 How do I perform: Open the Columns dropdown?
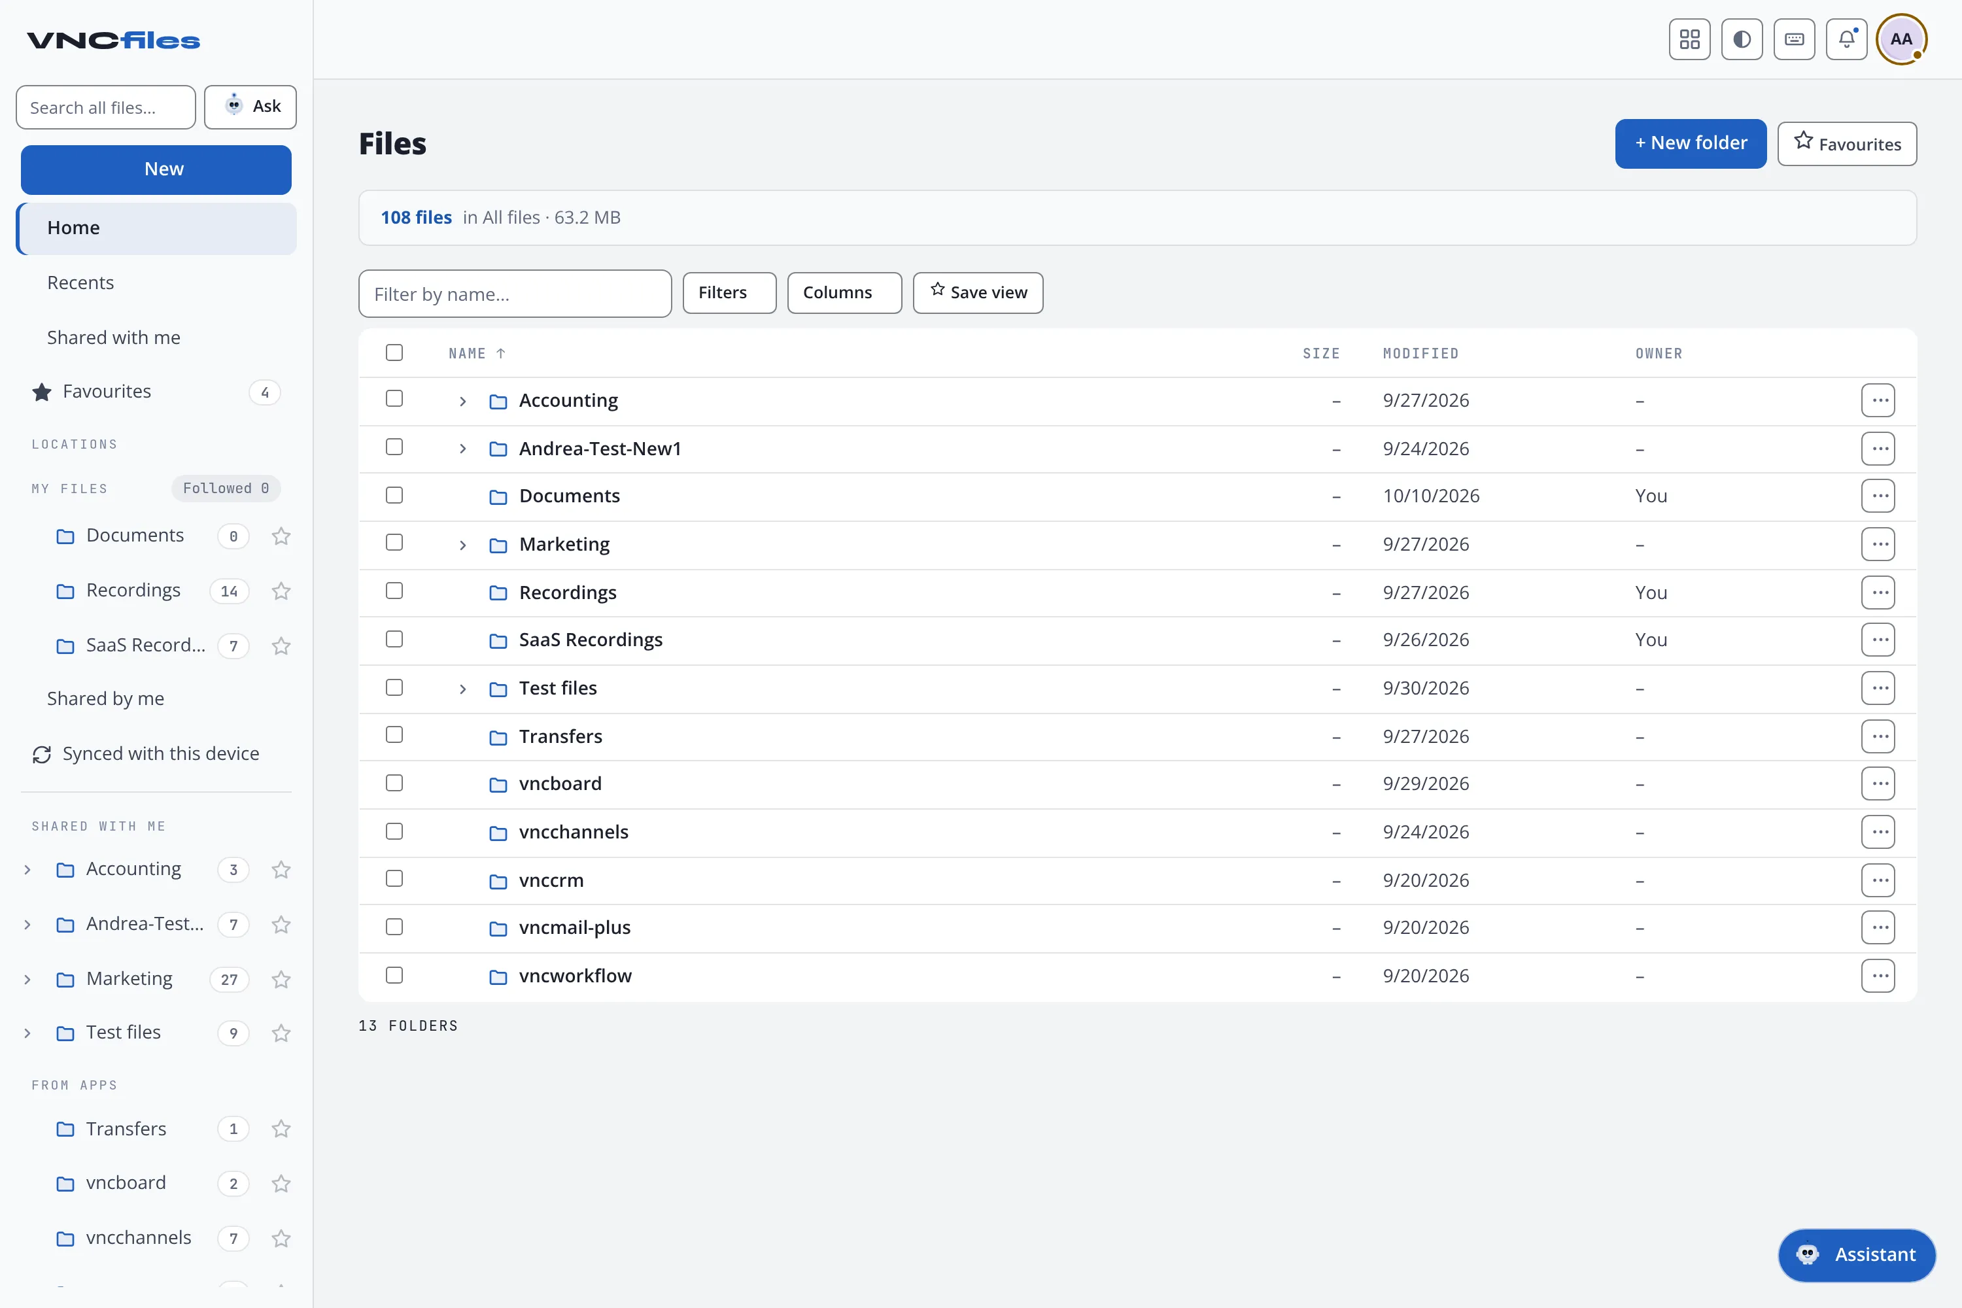844,293
